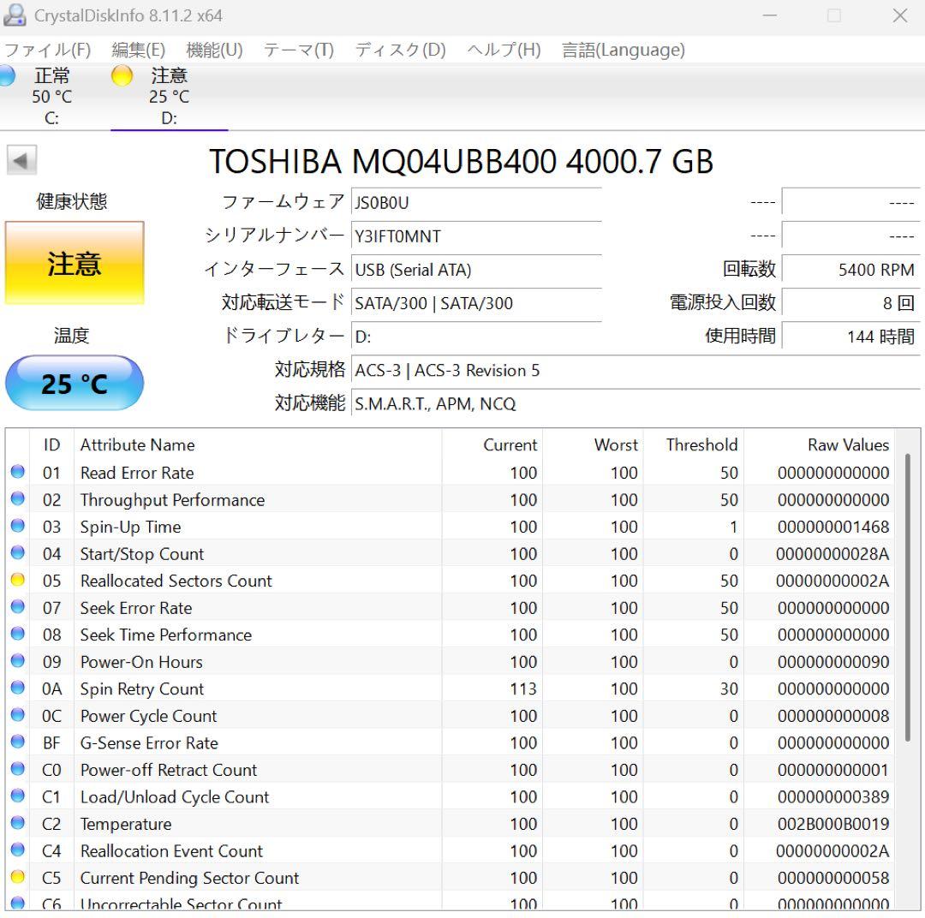Click the yellow 注意 icon above drive D:

click(122, 76)
